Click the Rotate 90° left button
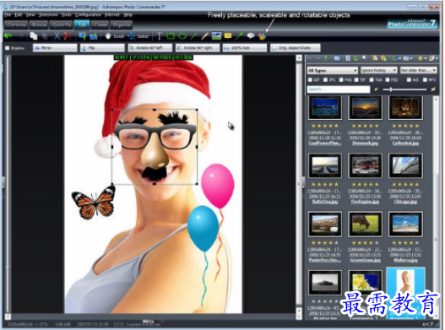 (150, 48)
